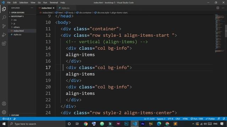Open Sublime Text from the taskbar
Image resolution: width=227 pixels, height=127 pixels.
[x=175, y=124]
